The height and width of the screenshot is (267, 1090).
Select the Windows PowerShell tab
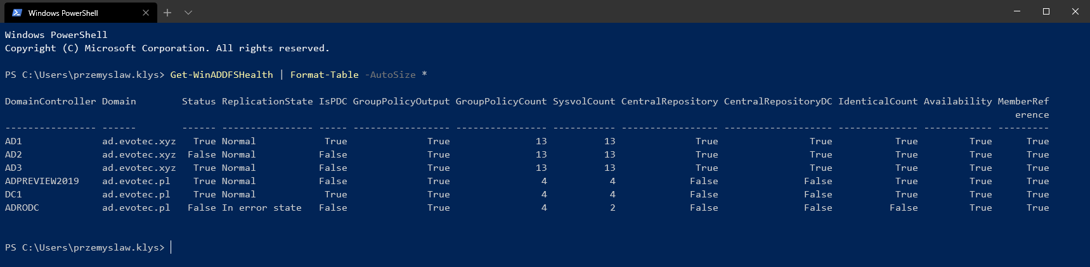pyautogui.click(x=70, y=13)
